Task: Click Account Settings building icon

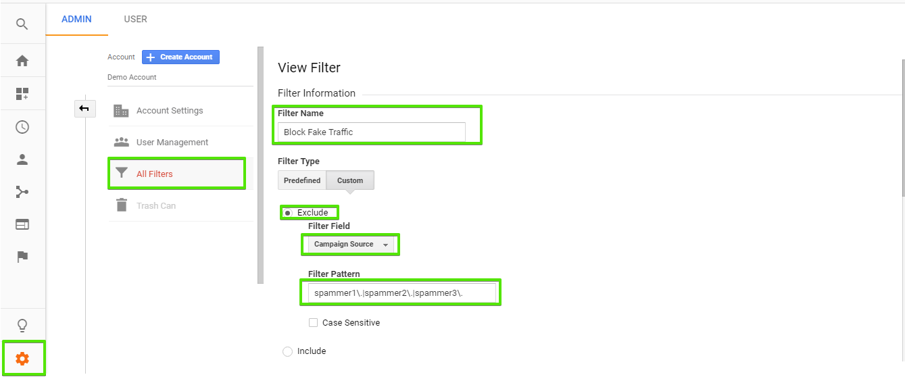Action: (x=121, y=111)
